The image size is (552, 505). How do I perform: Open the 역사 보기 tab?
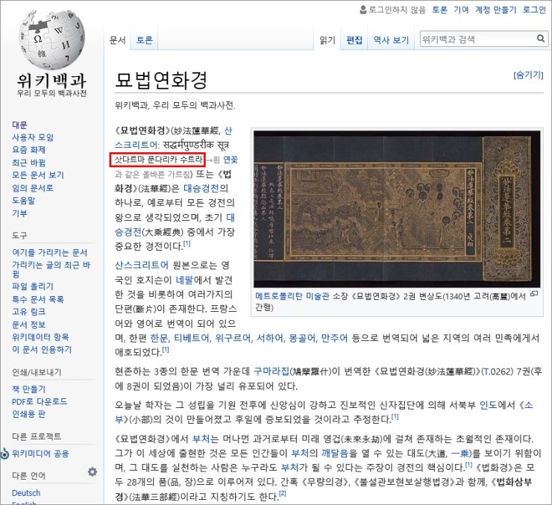pyautogui.click(x=391, y=40)
